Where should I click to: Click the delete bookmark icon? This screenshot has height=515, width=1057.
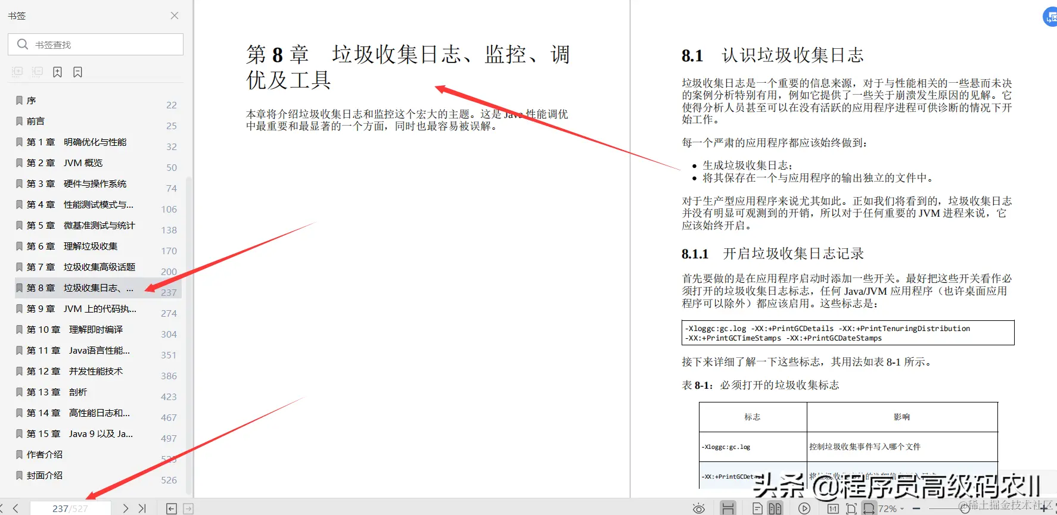(77, 72)
